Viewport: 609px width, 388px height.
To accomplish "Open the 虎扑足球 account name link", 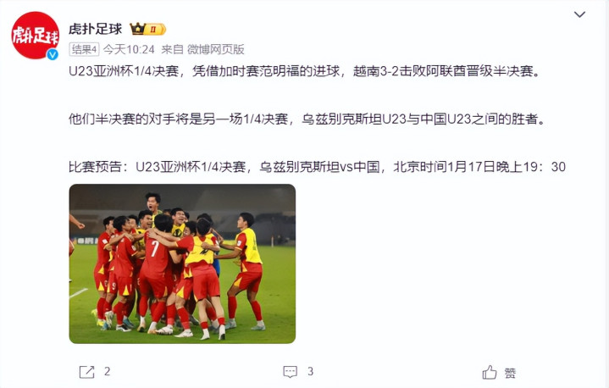I will tap(96, 29).
